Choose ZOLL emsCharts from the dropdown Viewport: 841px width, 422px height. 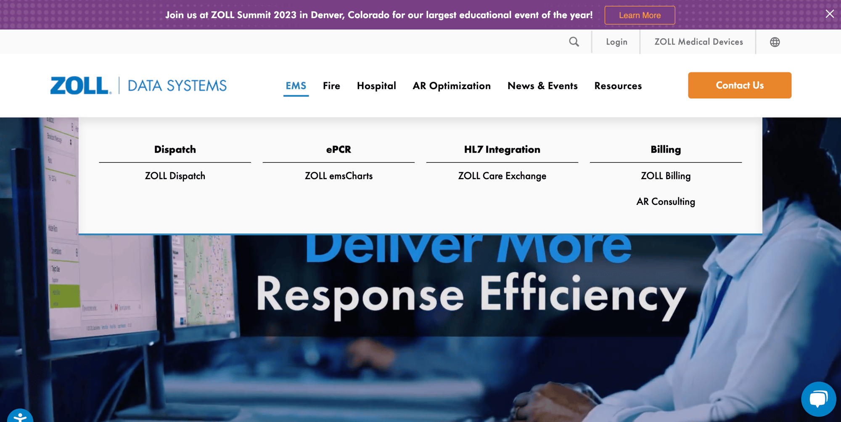pyautogui.click(x=339, y=176)
